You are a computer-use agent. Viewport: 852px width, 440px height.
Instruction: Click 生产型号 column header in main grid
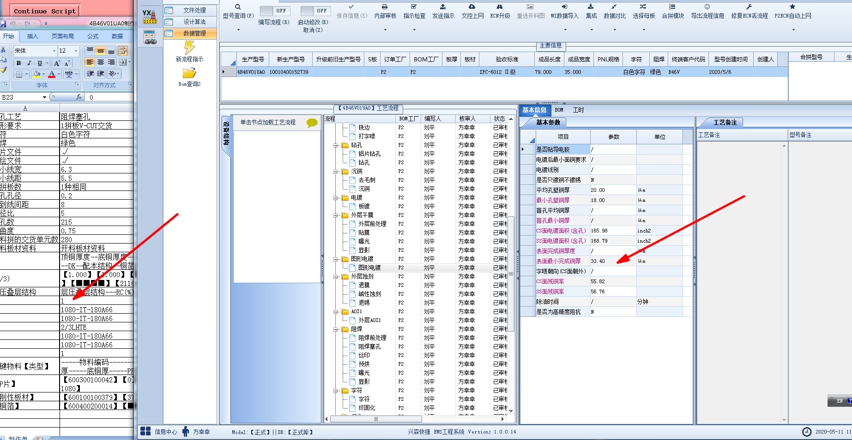[253, 59]
